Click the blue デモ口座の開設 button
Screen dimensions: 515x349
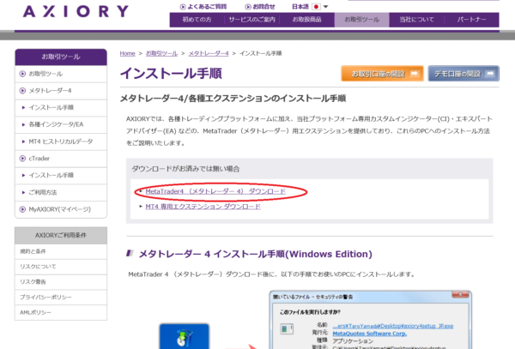pos(463,73)
